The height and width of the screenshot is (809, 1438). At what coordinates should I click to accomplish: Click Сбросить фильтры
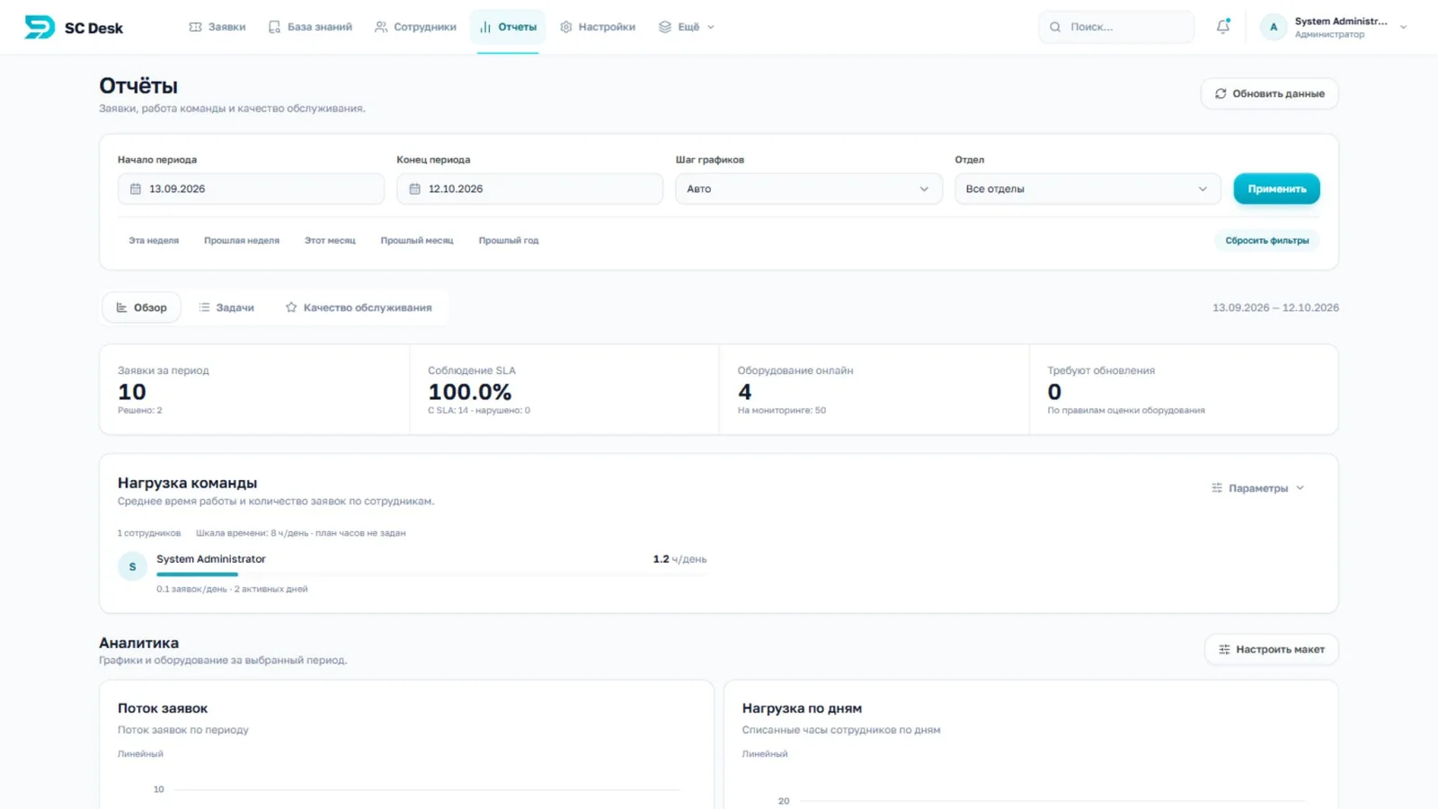[1267, 240]
